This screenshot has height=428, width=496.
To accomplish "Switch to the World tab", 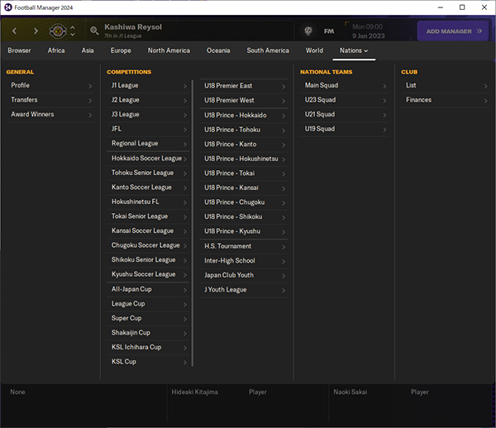I will [314, 50].
